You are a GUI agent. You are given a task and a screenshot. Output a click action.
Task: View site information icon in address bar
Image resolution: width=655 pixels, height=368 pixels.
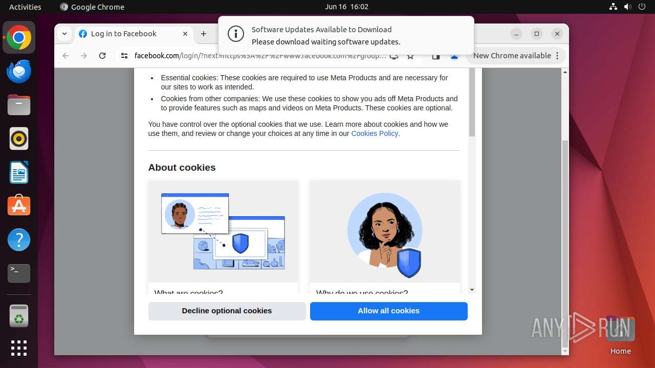(124, 56)
